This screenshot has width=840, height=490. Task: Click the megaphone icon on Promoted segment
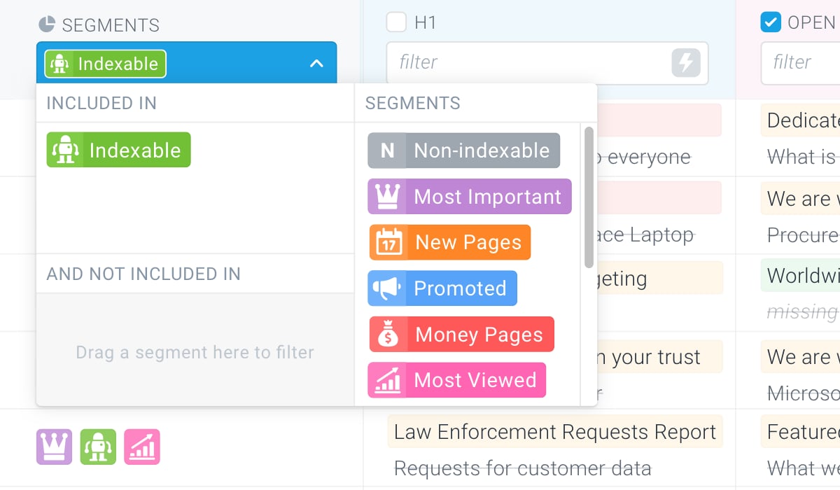tap(387, 288)
